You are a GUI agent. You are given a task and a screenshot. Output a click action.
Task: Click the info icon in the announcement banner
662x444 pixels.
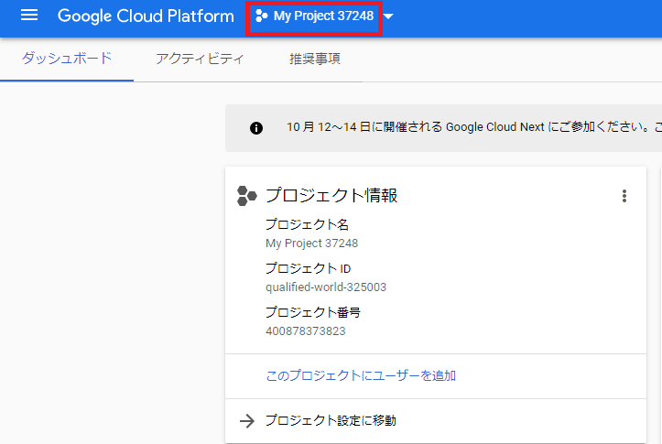tap(256, 128)
